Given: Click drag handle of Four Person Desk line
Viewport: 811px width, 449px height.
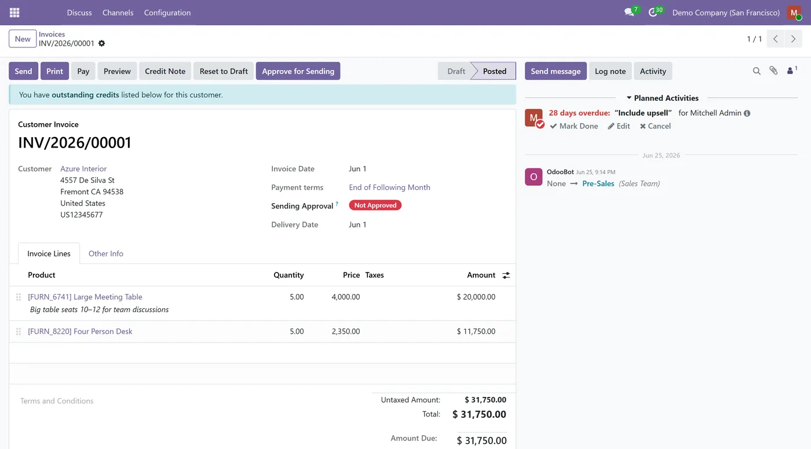Looking at the screenshot, I should click(19, 332).
